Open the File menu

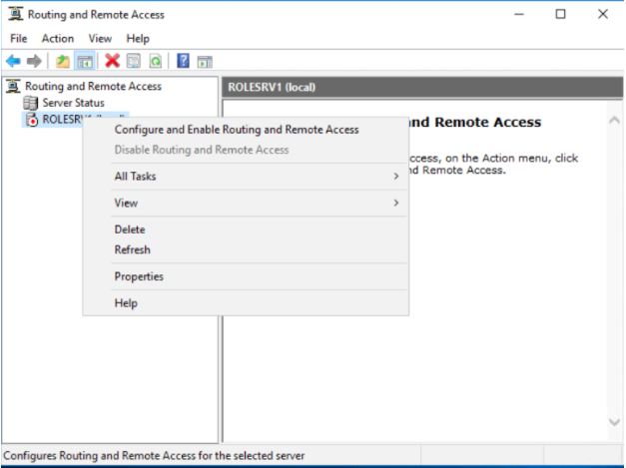(18, 38)
